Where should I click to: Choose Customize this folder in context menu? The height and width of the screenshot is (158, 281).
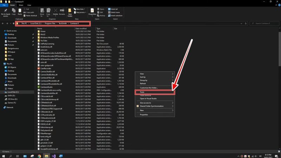pyautogui.click(x=155, y=88)
